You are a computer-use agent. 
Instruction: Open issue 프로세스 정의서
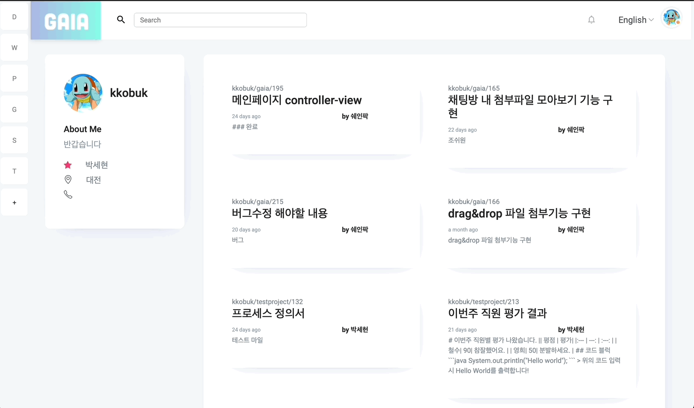[x=268, y=313]
